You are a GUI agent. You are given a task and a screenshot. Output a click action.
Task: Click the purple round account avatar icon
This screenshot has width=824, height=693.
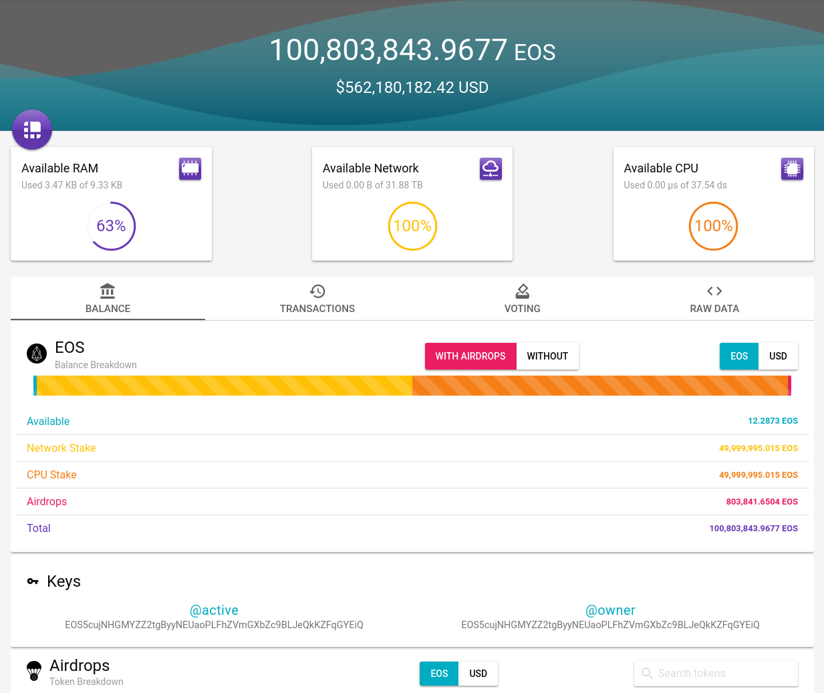pyautogui.click(x=32, y=130)
